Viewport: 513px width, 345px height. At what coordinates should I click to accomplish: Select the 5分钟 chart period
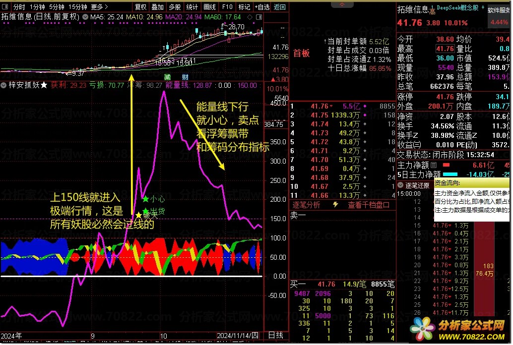click(57, 7)
